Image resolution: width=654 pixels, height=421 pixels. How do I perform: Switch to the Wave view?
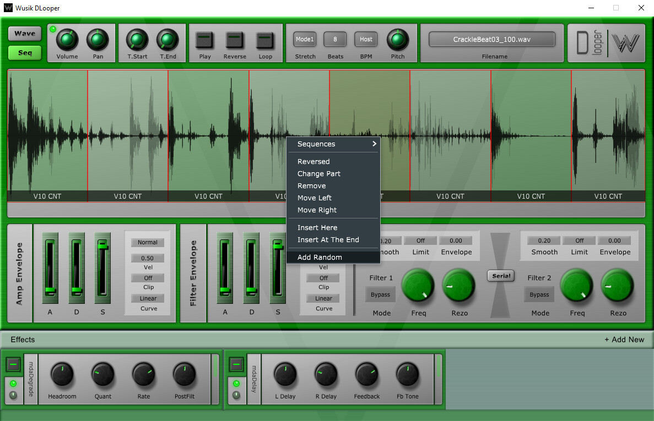(25, 34)
